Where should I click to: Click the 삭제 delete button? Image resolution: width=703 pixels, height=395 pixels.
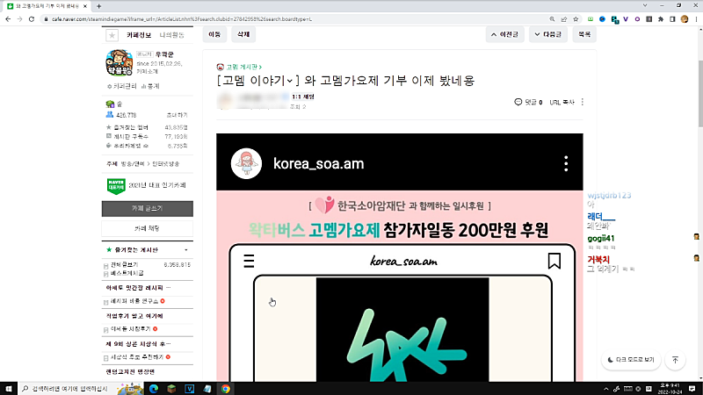pos(243,34)
